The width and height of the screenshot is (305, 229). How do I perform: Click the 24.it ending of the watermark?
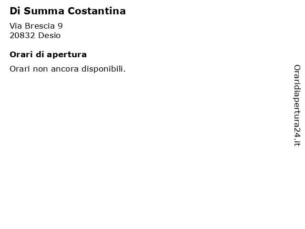297,137
